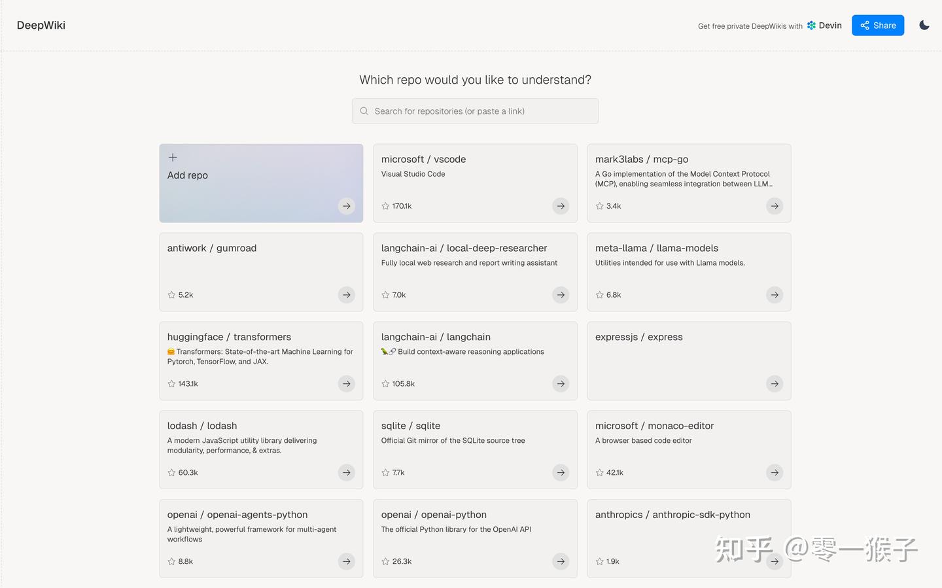Click star icon on langchain-ai/langchain card
The image size is (942, 588).
pos(385,384)
